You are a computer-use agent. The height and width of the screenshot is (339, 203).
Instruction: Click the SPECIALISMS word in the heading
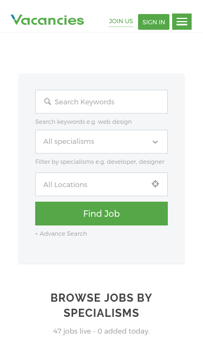[101, 313]
